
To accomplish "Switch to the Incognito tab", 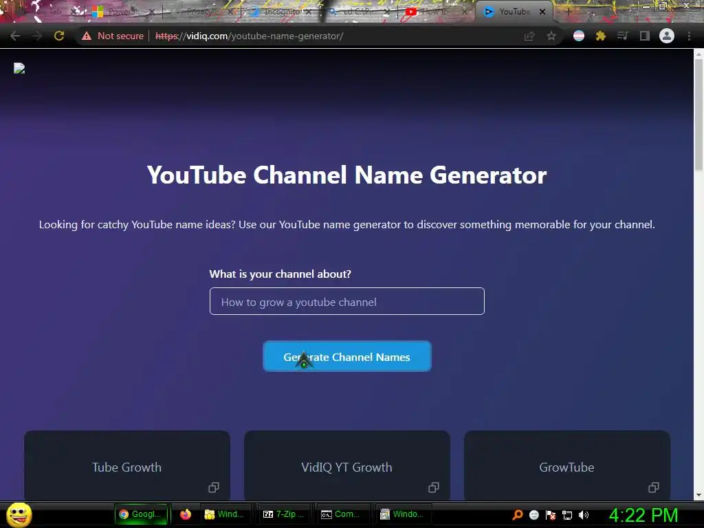I will [280, 12].
